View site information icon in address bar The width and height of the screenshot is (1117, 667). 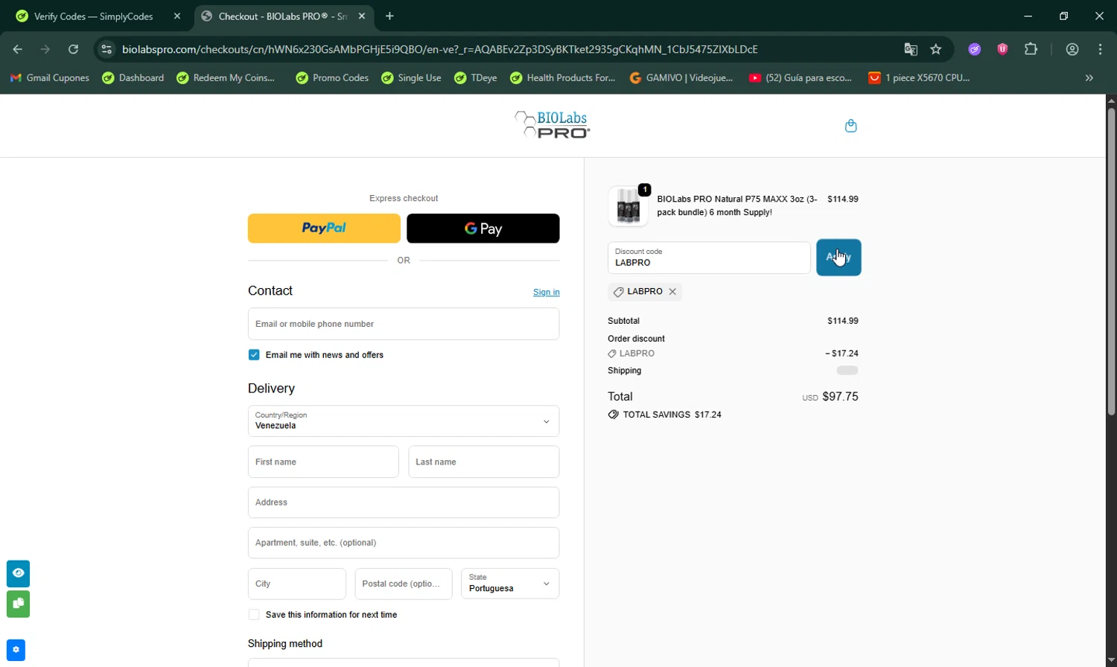[x=106, y=49]
